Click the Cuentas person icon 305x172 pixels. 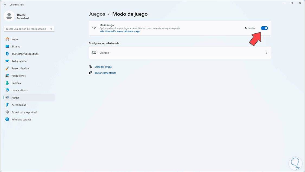click(7, 83)
